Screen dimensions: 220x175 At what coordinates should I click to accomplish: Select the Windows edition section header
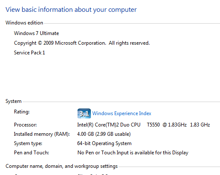pyautogui.click(x=24, y=23)
